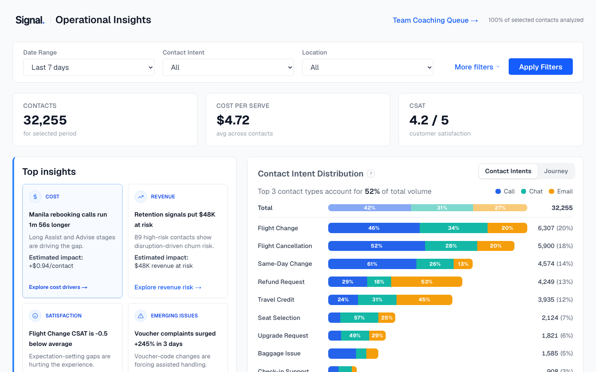
Task: Click the dollar-sign Cost insight icon
Action: click(x=35, y=197)
